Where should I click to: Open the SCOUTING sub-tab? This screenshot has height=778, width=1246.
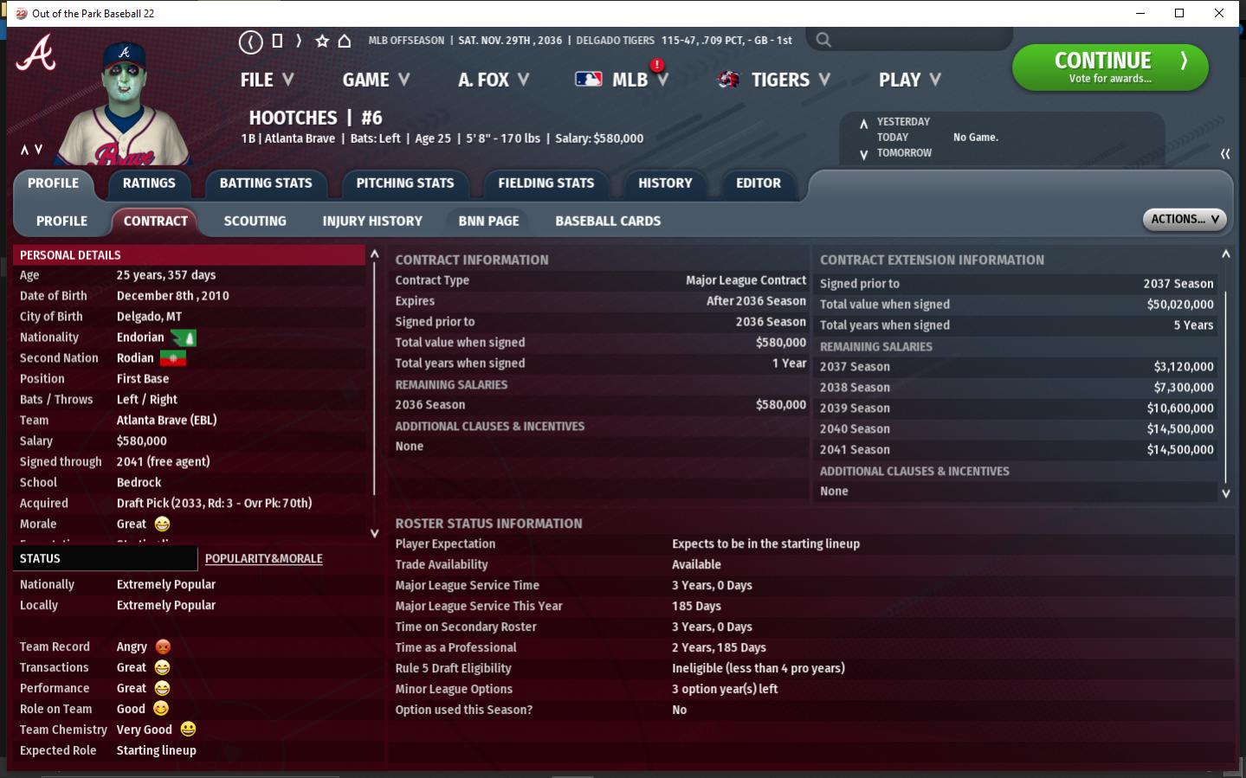(255, 222)
